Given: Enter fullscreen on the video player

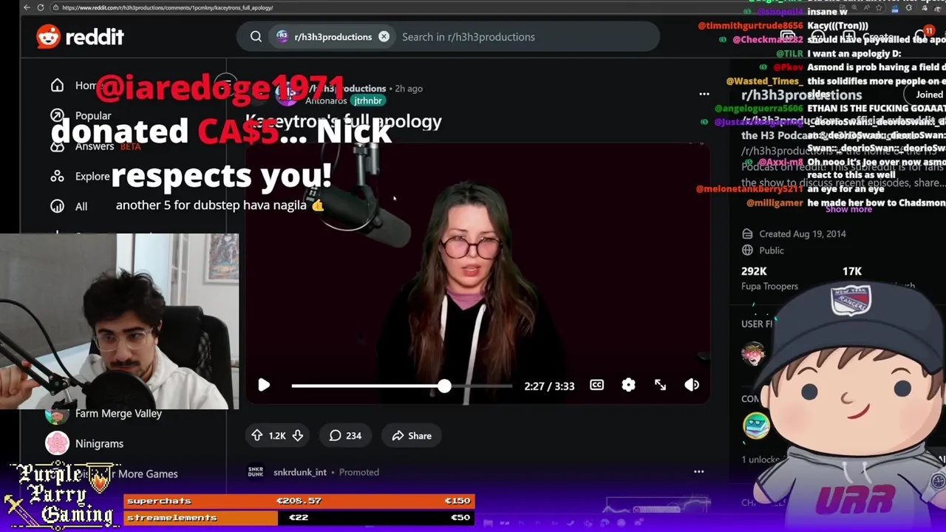Looking at the screenshot, I should [x=660, y=385].
